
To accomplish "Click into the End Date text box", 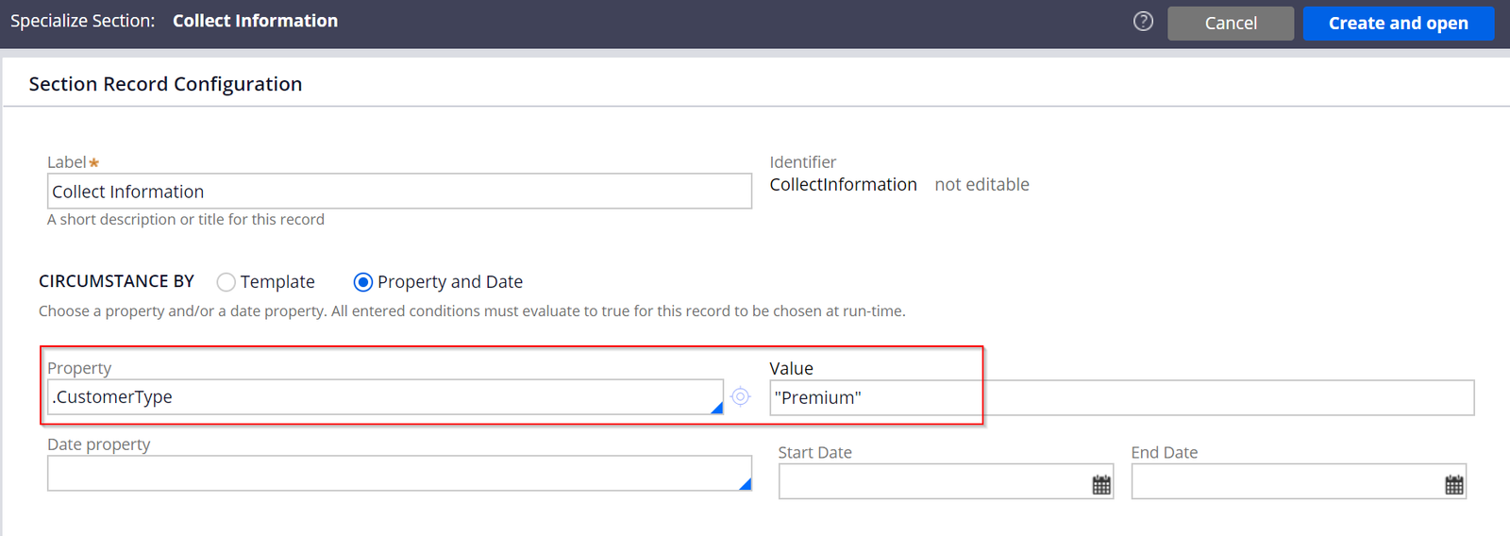I will coord(1299,481).
